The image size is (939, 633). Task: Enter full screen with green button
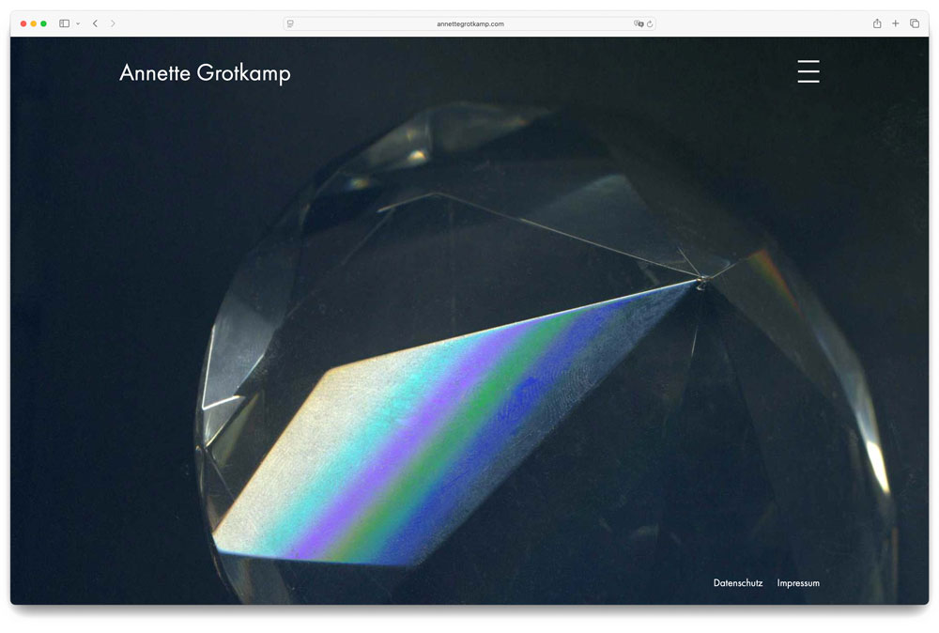pos(44,23)
